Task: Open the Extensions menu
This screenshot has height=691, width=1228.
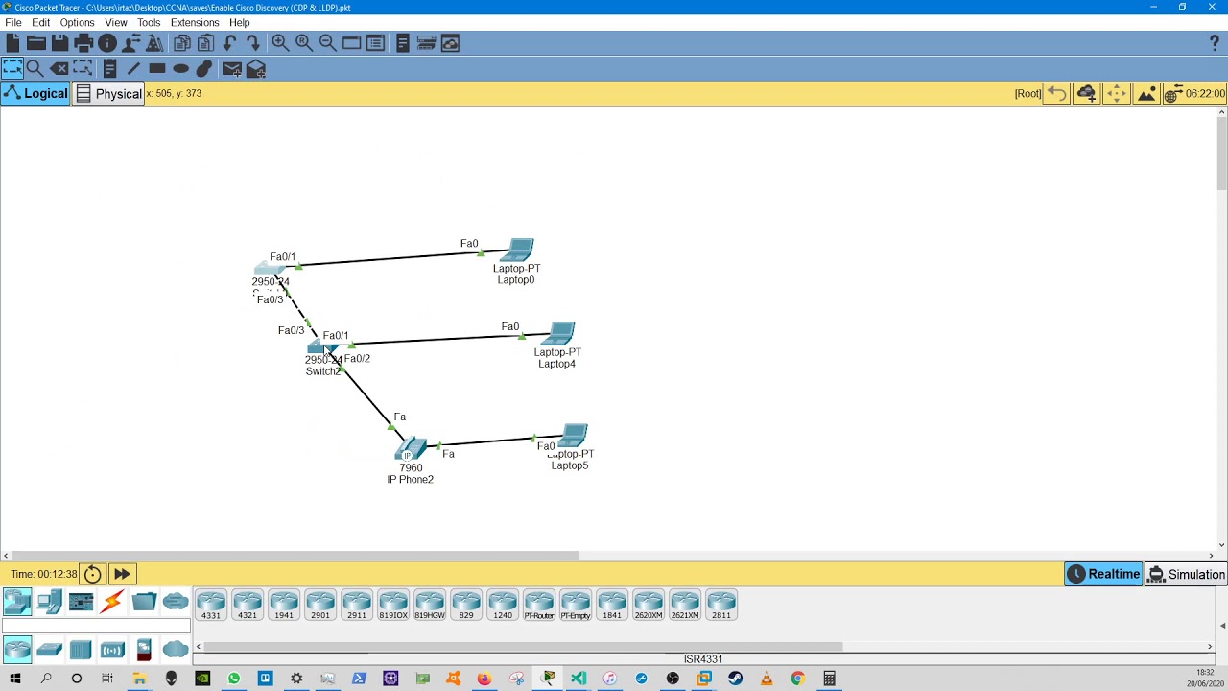Action: (195, 22)
